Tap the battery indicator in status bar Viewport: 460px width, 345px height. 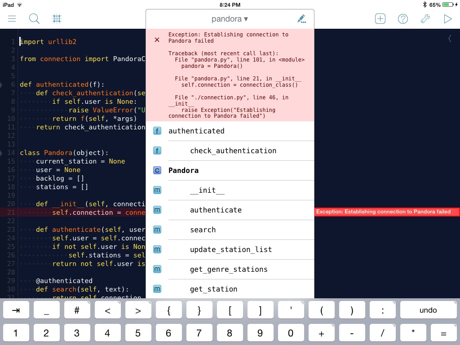[448, 4]
